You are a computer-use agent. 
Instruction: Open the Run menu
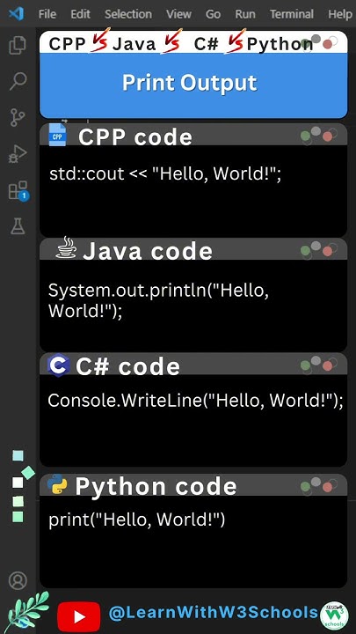click(x=245, y=14)
